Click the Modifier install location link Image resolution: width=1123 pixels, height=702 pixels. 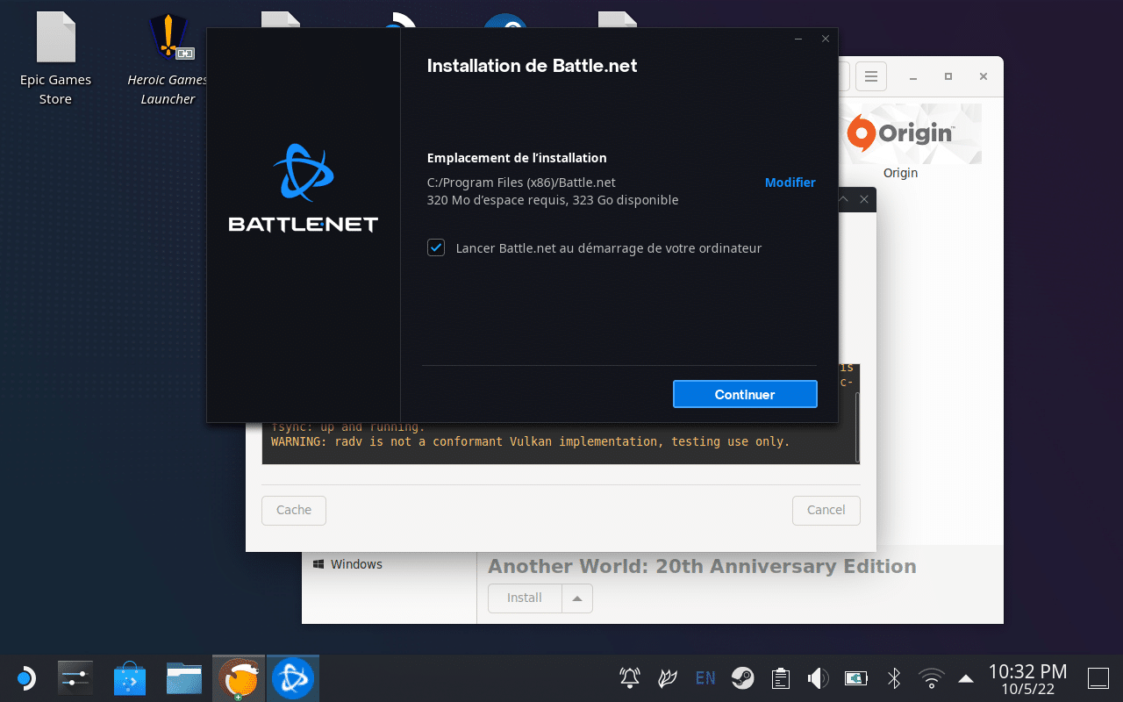(x=790, y=183)
